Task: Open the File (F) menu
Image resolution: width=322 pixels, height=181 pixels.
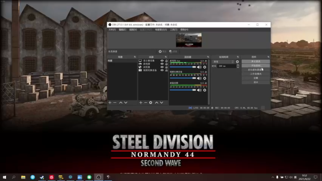Action: (x=112, y=29)
